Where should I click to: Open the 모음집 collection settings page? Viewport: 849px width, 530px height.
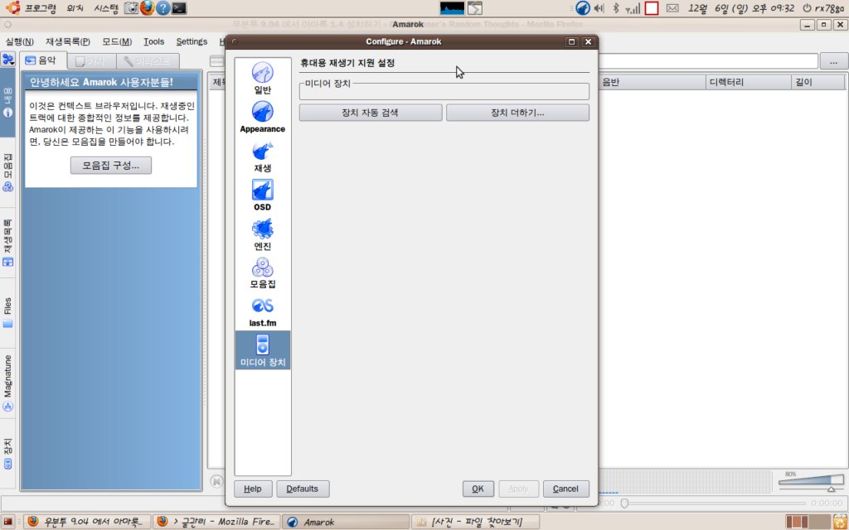[x=263, y=272]
